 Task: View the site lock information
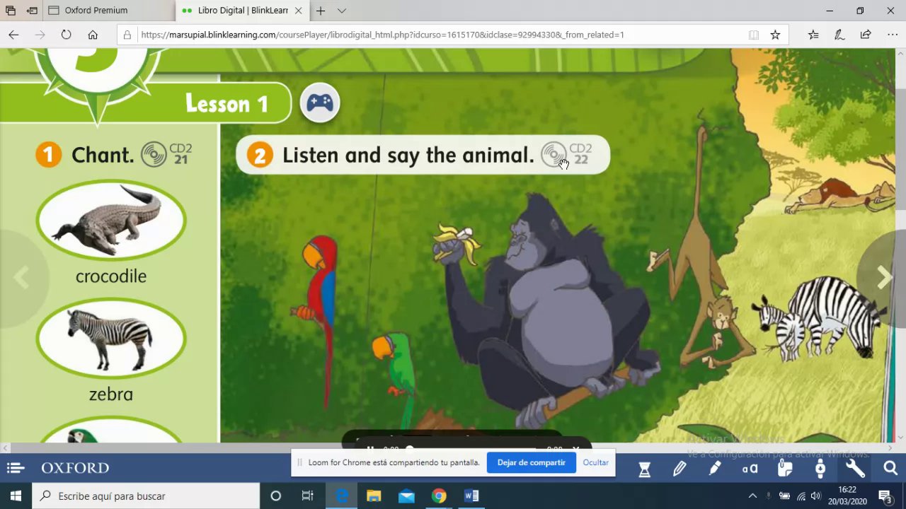pos(127,35)
